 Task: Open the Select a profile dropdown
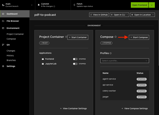(125, 61)
